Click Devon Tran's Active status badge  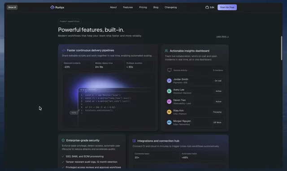(218, 102)
